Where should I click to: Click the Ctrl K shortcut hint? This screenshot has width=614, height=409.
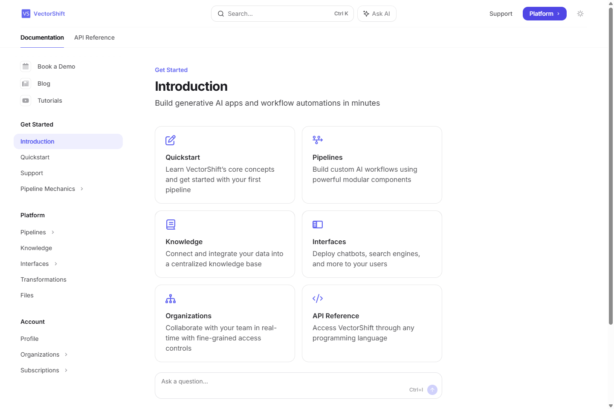341,14
